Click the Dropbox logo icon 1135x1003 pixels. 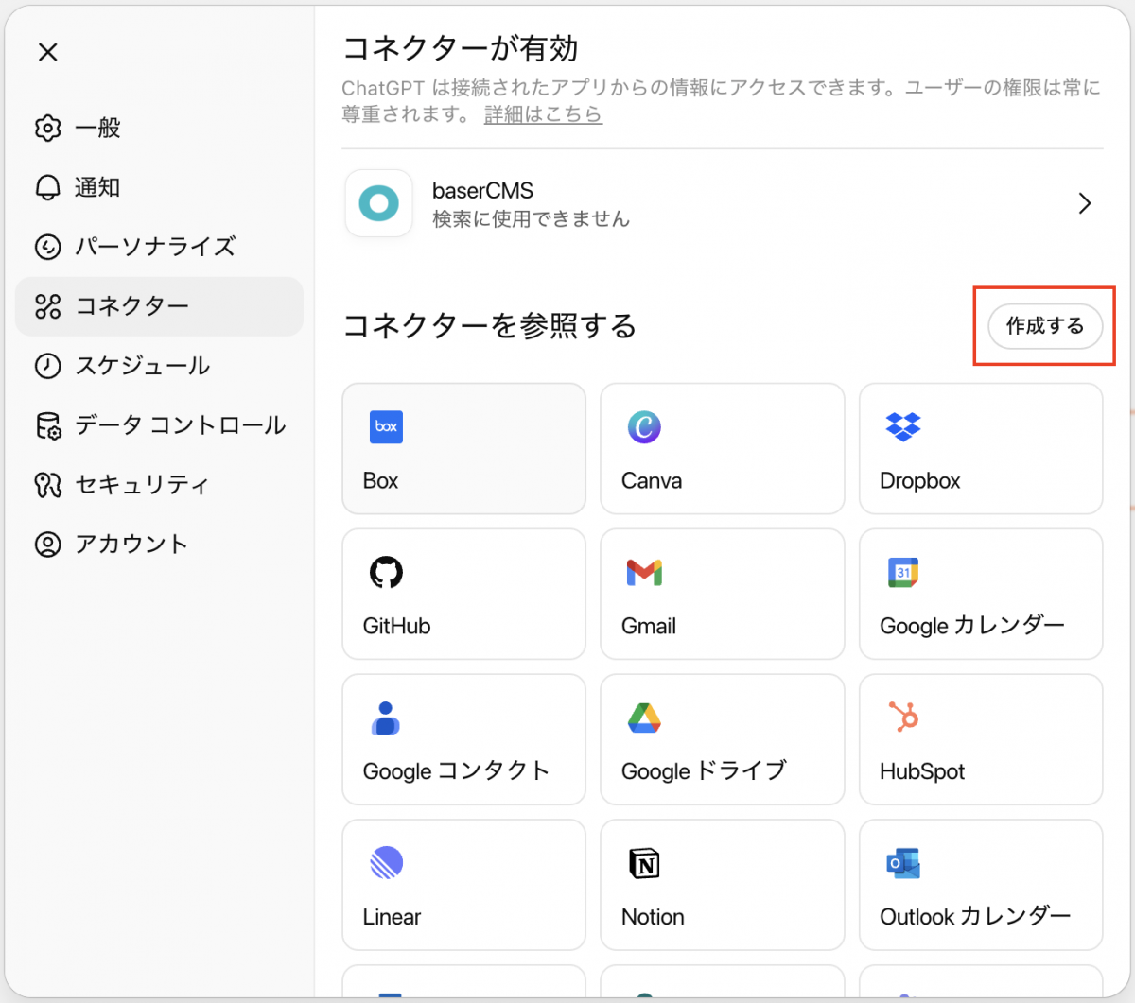click(x=903, y=426)
